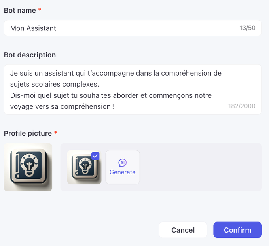Click the empty gray area of picture gallery

(202, 167)
